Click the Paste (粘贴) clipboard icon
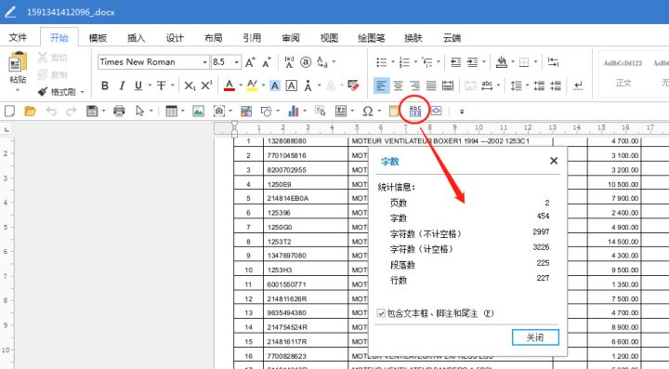The width and height of the screenshot is (669, 369). (x=18, y=62)
